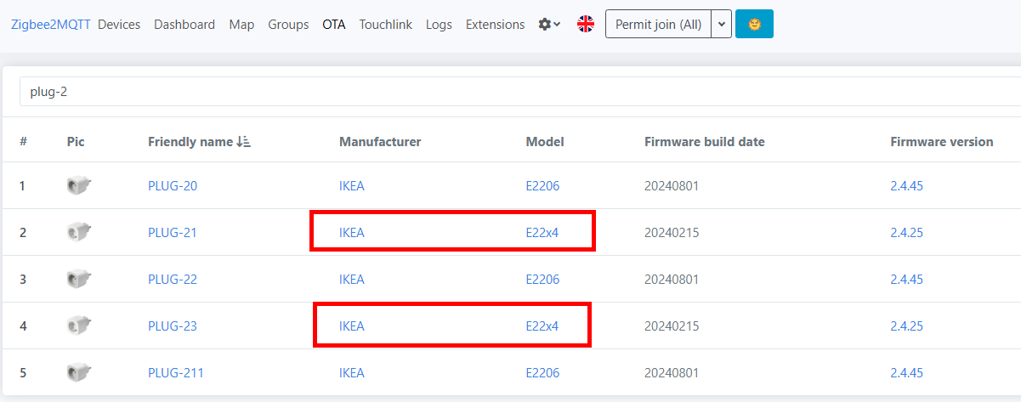Switch to the OTA tab
The image size is (1021, 402).
(334, 25)
